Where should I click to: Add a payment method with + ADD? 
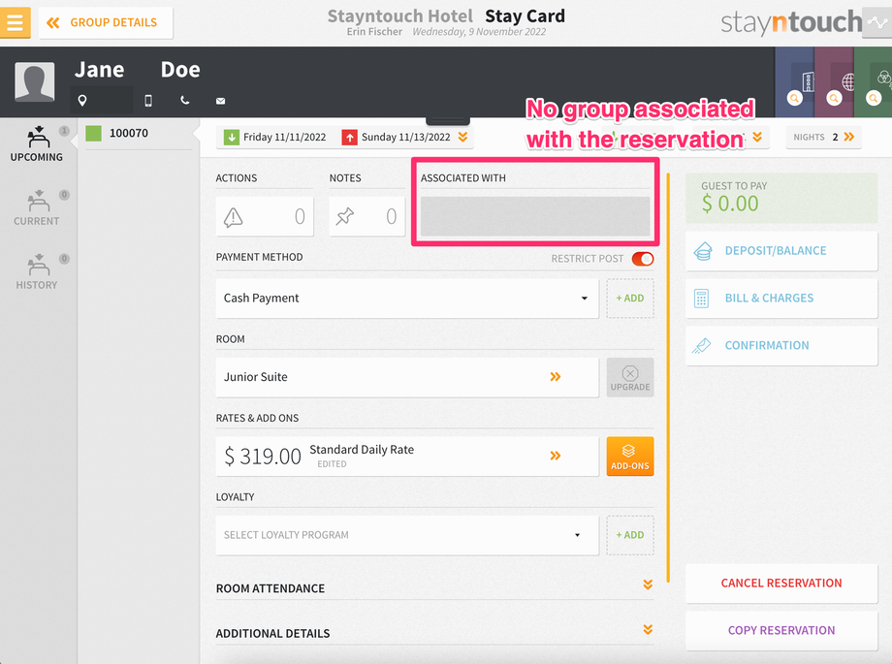[x=630, y=299]
